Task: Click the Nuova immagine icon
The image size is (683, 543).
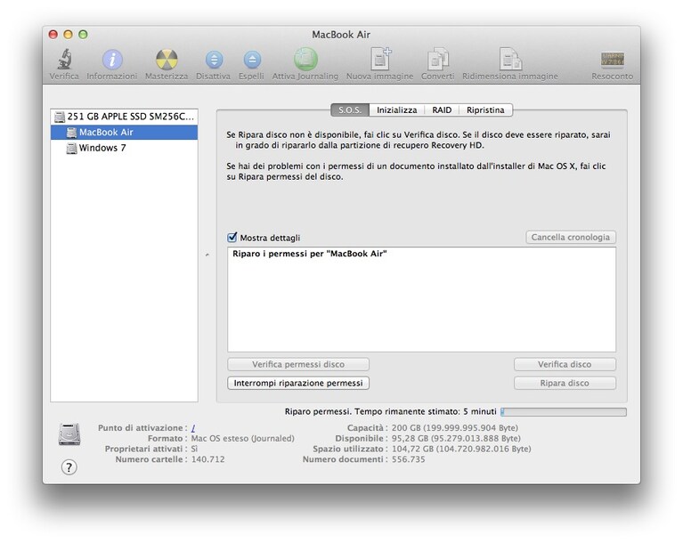Action: 380,59
